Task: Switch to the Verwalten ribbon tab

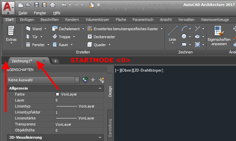Action: 186,20
